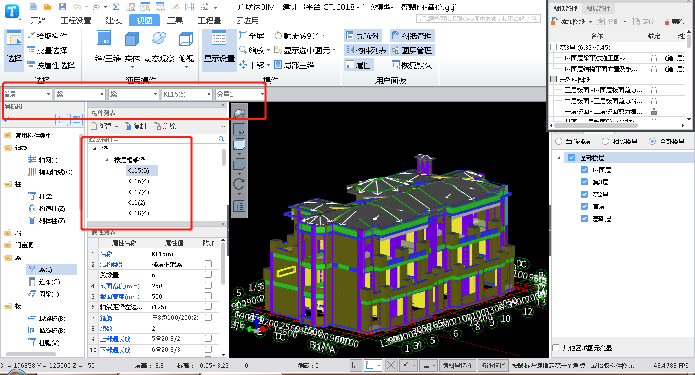Uncheck the 屋面层 floor checkbox
Image resolution: width=695 pixels, height=375 pixels.
[x=584, y=170]
